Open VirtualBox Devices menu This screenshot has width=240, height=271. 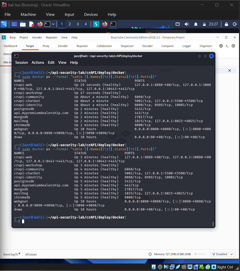(x=91, y=15)
